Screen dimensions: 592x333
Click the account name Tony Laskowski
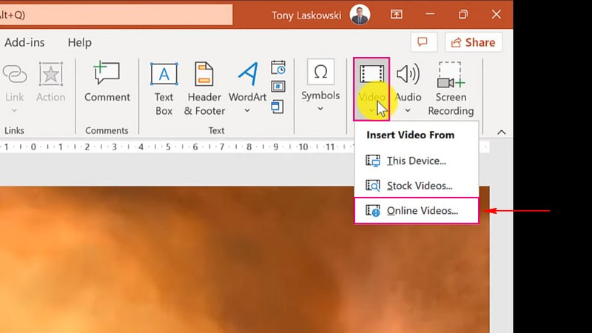[306, 15]
